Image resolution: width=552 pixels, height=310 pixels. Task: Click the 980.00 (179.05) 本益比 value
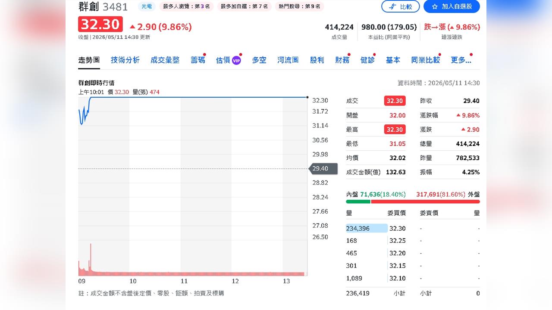point(389,27)
